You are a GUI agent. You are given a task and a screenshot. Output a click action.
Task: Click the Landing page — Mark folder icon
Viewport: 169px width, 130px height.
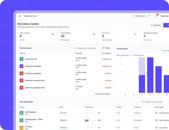(21, 120)
